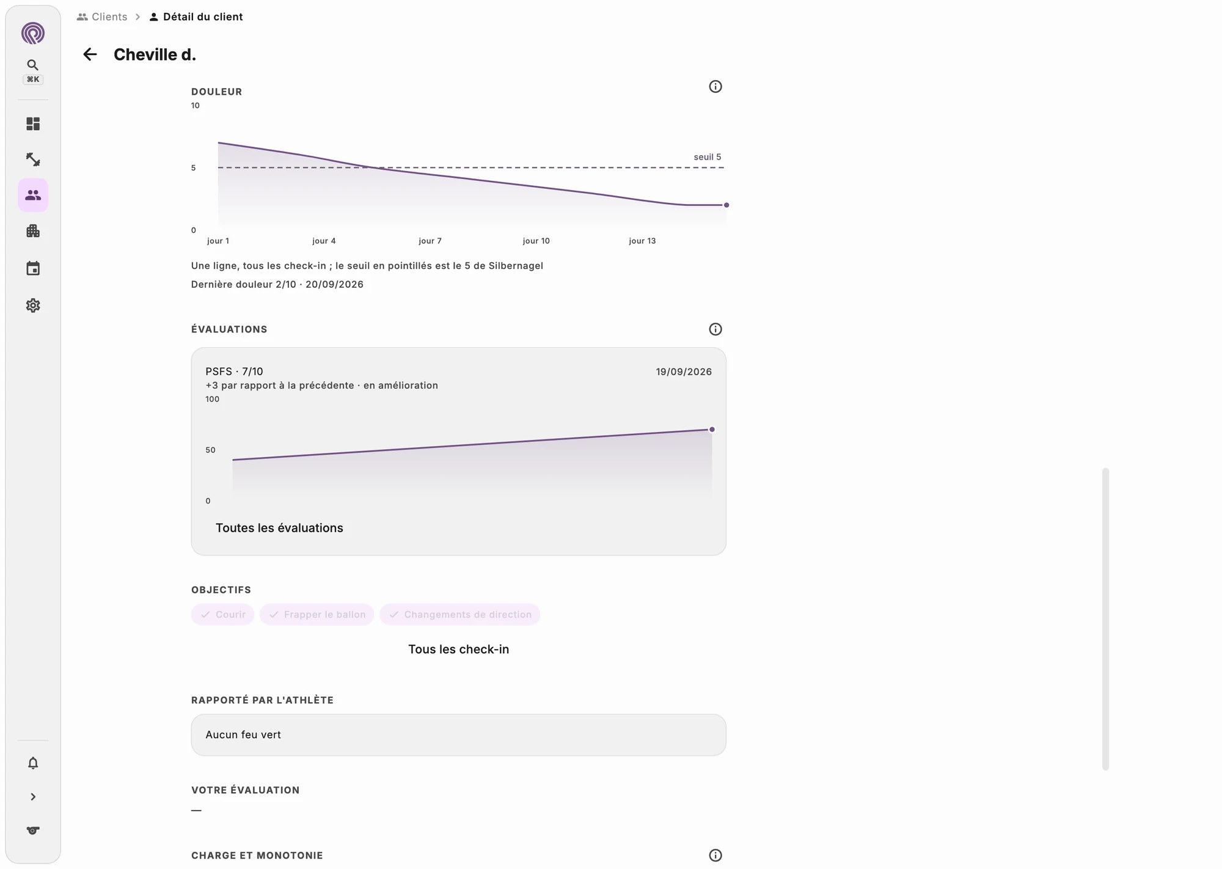Expand the sidebar with chevron arrow

point(33,797)
